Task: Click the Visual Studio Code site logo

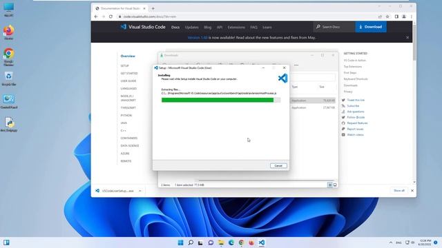Action: tap(143, 27)
